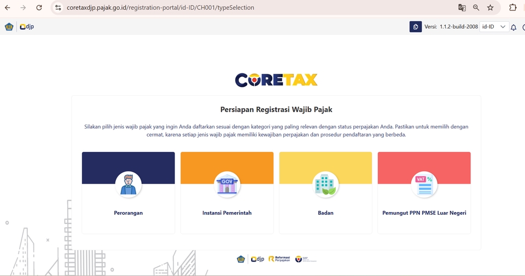Screen dimensions: 525x276
Task: Click the Google Translate icon in address bar
Action: 462,8
